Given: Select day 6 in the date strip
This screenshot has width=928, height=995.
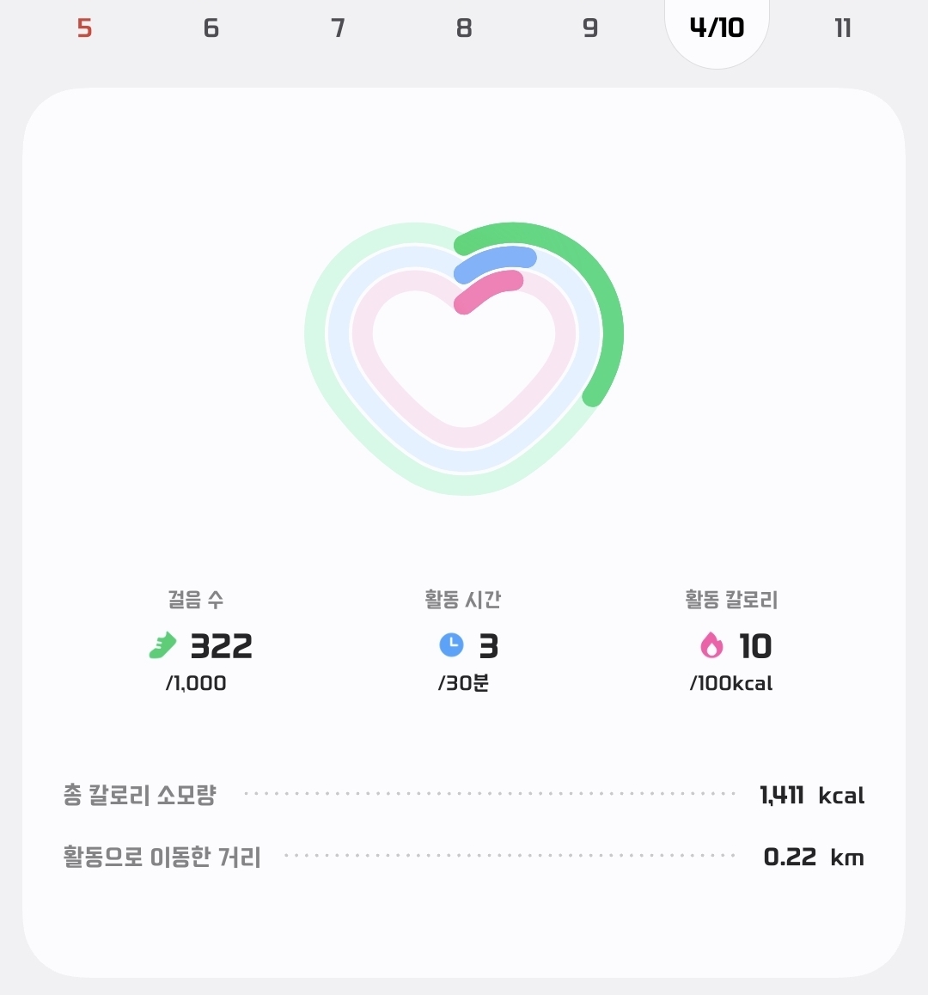Looking at the screenshot, I should coord(211,28).
